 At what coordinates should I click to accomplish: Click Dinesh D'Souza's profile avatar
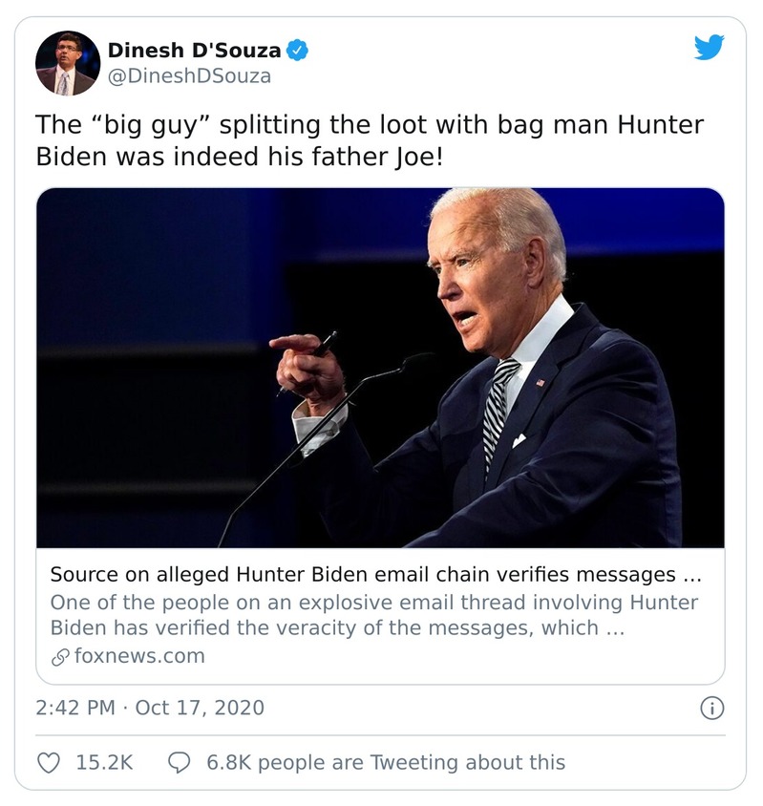(x=68, y=63)
